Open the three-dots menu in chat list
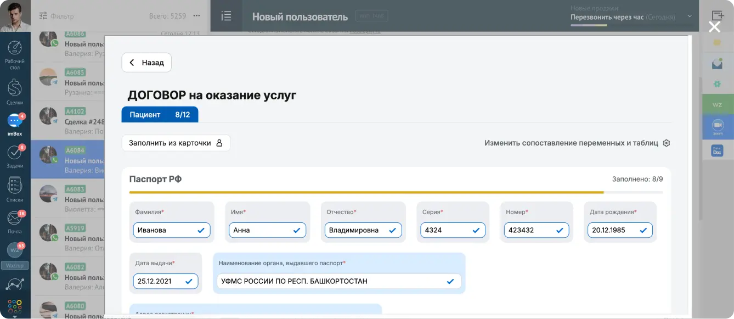 [197, 16]
